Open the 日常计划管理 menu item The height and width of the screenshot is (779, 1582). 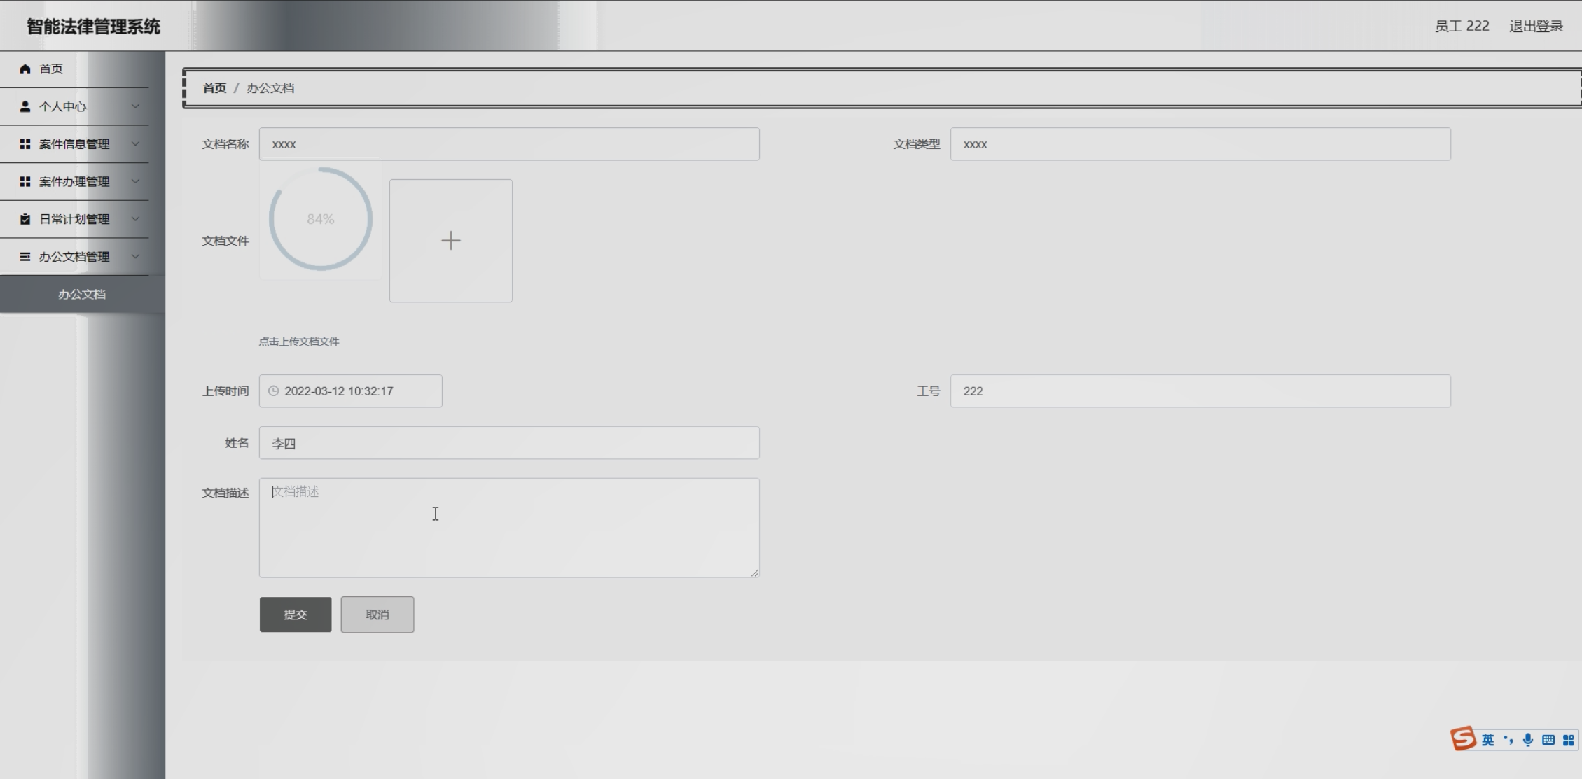tap(74, 219)
